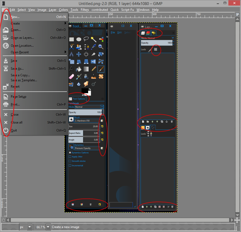Select the Heal bandage tool
Image resolution: width=241 pixels, height=232 pixels.
101,77
